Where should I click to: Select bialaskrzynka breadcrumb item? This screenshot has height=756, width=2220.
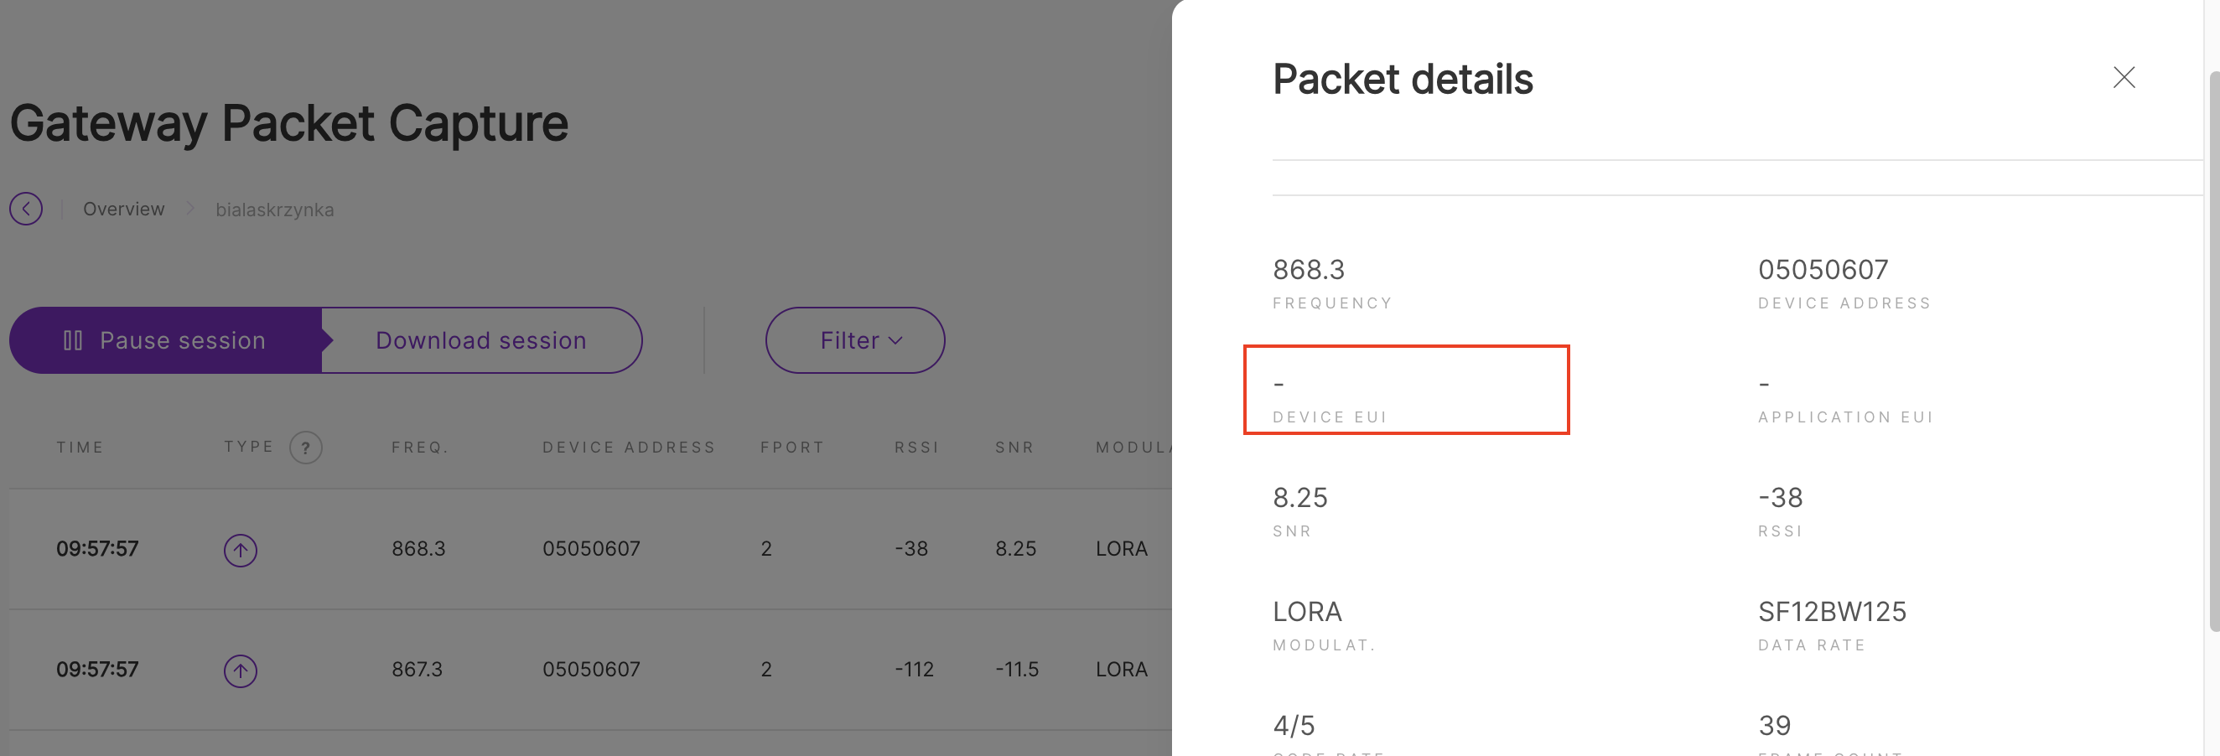274,210
